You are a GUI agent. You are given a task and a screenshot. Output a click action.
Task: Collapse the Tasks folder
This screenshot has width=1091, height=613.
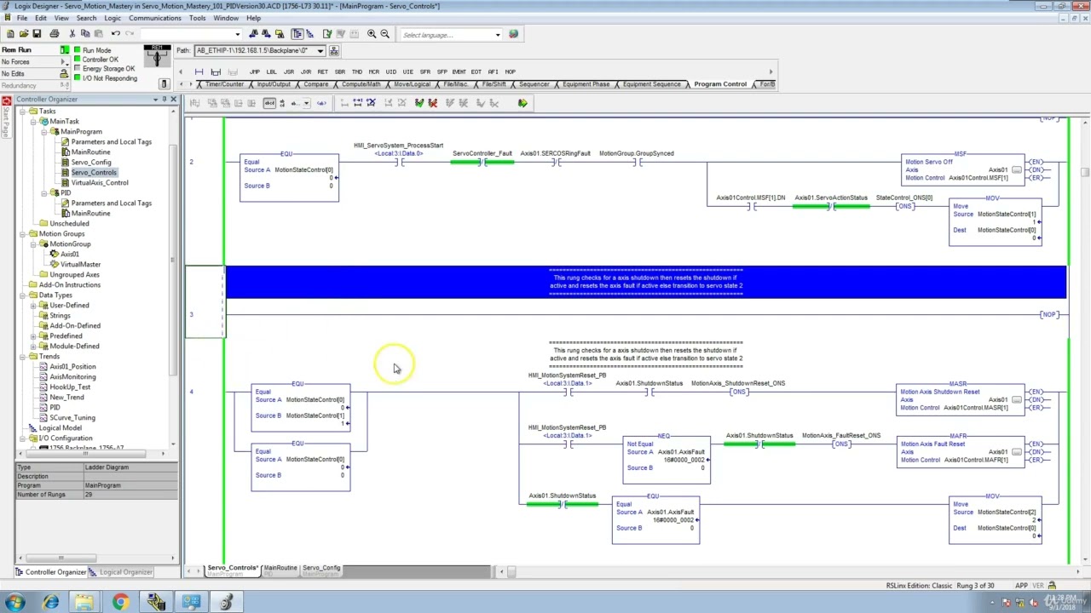(23, 112)
